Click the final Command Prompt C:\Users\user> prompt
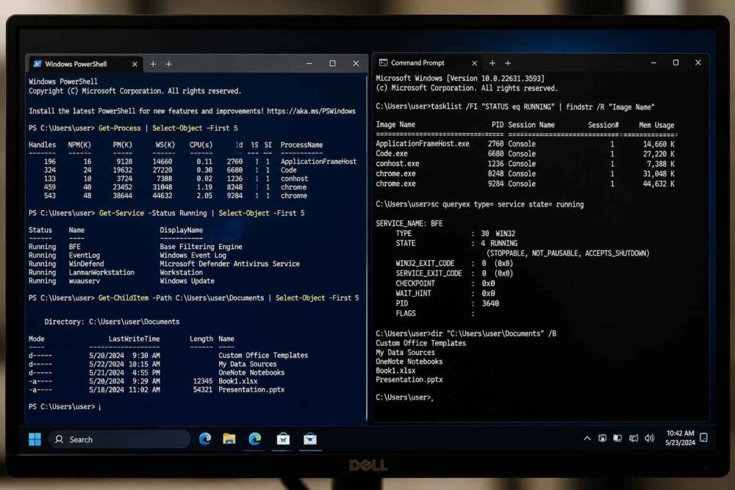The height and width of the screenshot is (490, 735). 404,397
